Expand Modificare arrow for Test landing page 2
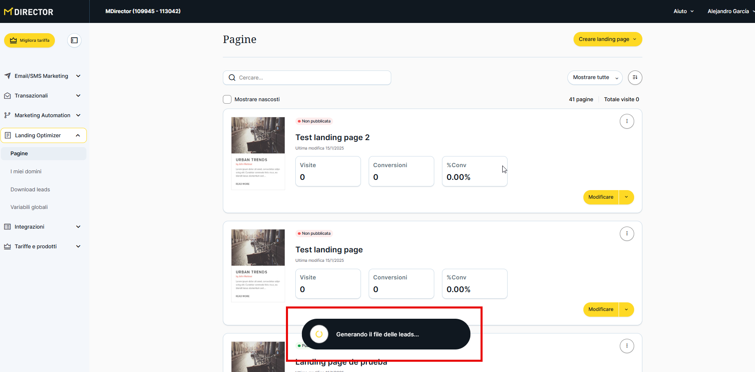The image size is (755, 372). [x=626, y=197]
